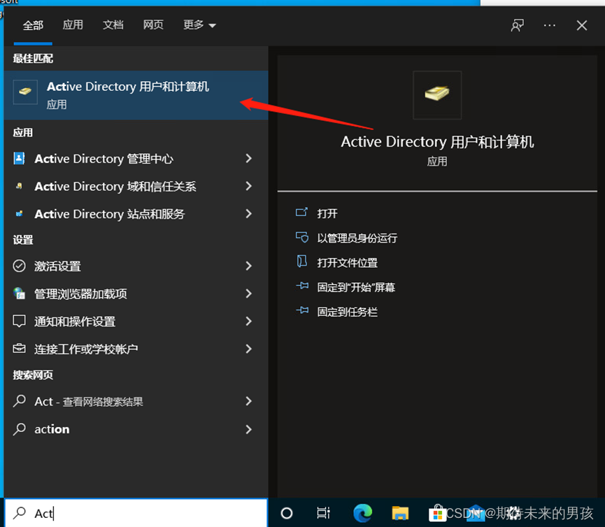Select the 通知和操作设置 result

pos(75,322)
